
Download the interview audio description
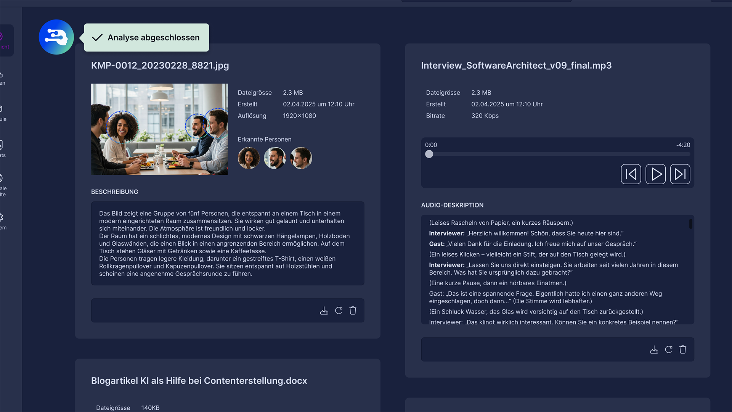(x=654, y=349)
